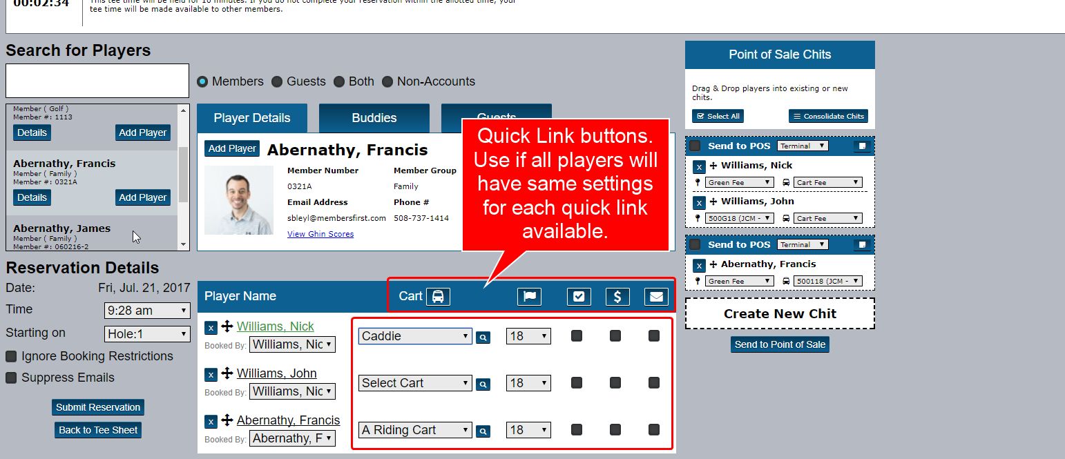Tick the envelope-column box for Abernathy, Francis

654,430
